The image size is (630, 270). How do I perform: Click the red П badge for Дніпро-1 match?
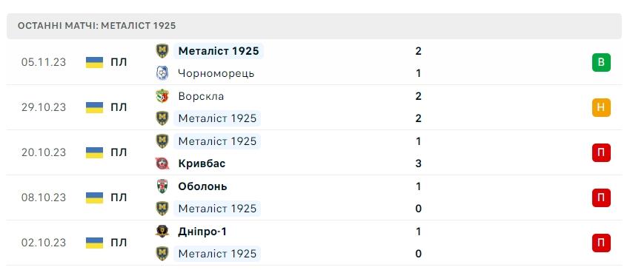(x=601, y=243)
